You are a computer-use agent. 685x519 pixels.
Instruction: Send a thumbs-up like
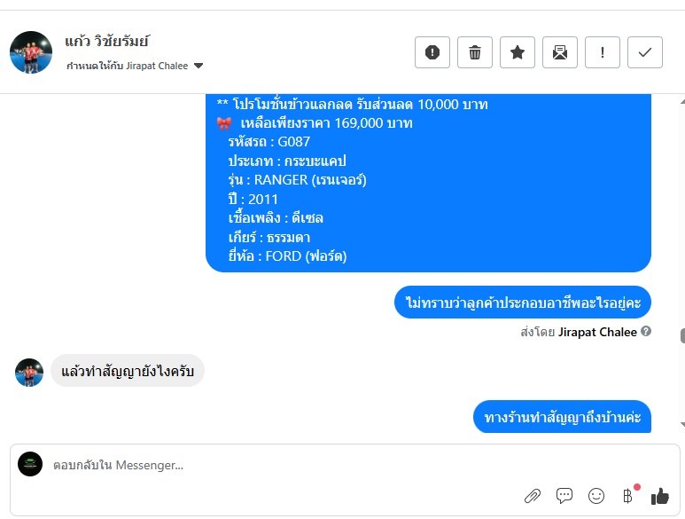pyautogui.click(x=659, y=496)
